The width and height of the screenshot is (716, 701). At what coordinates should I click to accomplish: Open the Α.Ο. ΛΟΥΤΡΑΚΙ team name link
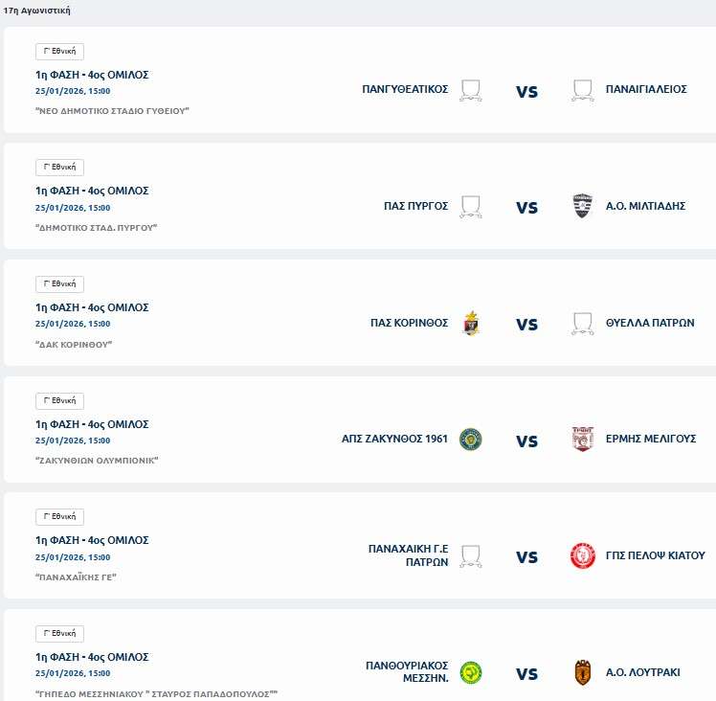(x=642, y=672)
